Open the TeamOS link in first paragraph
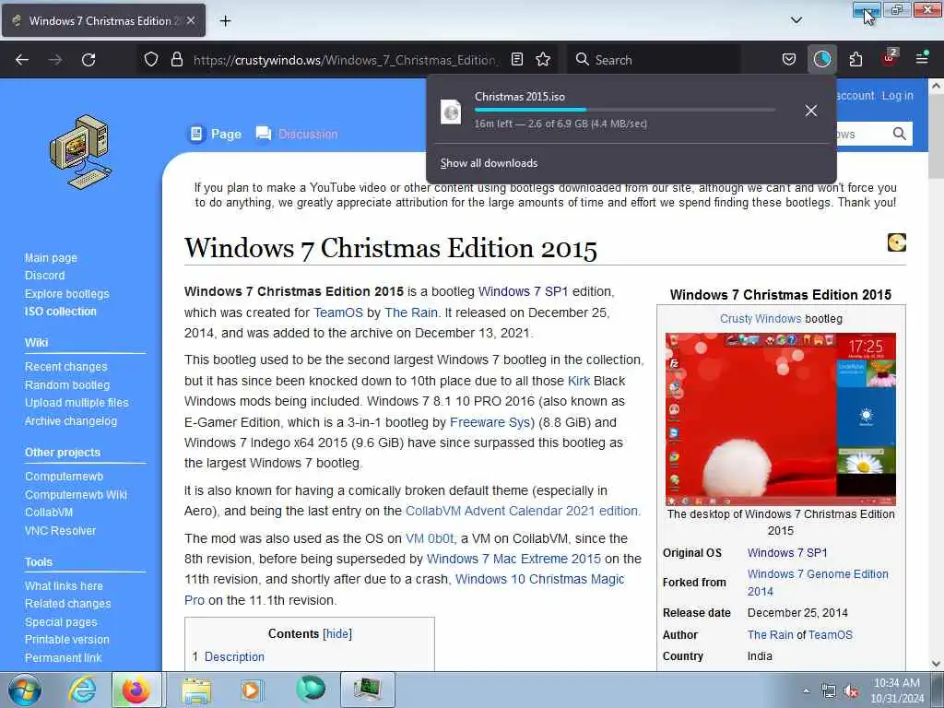944x708 pixels. [338, 313]
